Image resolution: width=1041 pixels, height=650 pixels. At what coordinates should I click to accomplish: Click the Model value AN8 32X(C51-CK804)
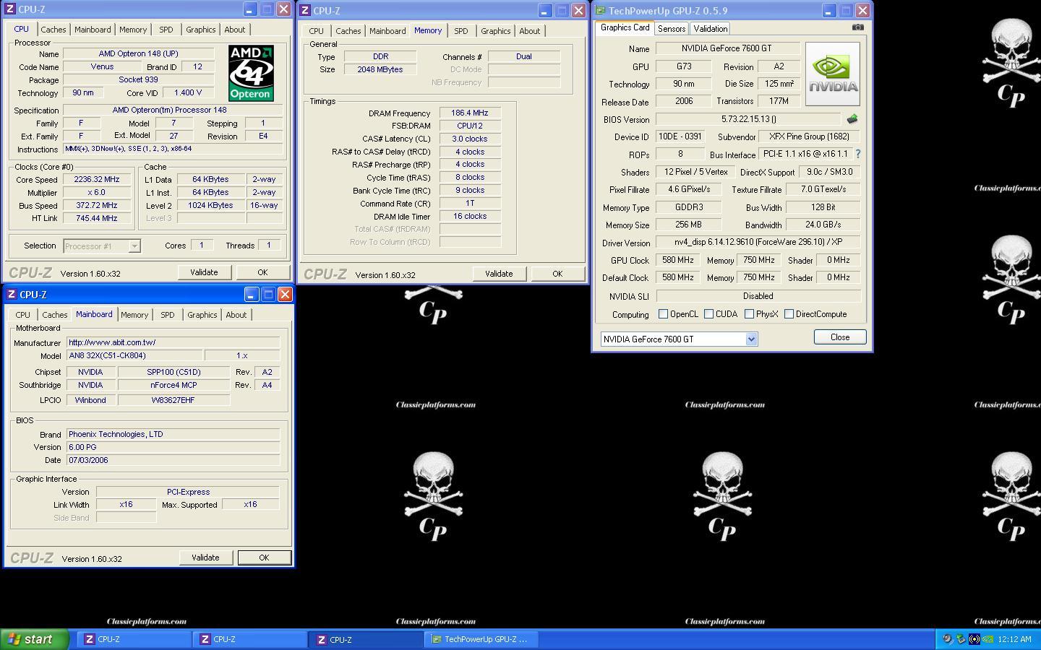pos(134,355)
